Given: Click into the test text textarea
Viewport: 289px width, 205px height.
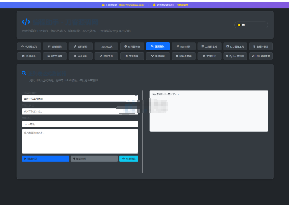Looking at the screenshot, I should (x=80, y=141).
